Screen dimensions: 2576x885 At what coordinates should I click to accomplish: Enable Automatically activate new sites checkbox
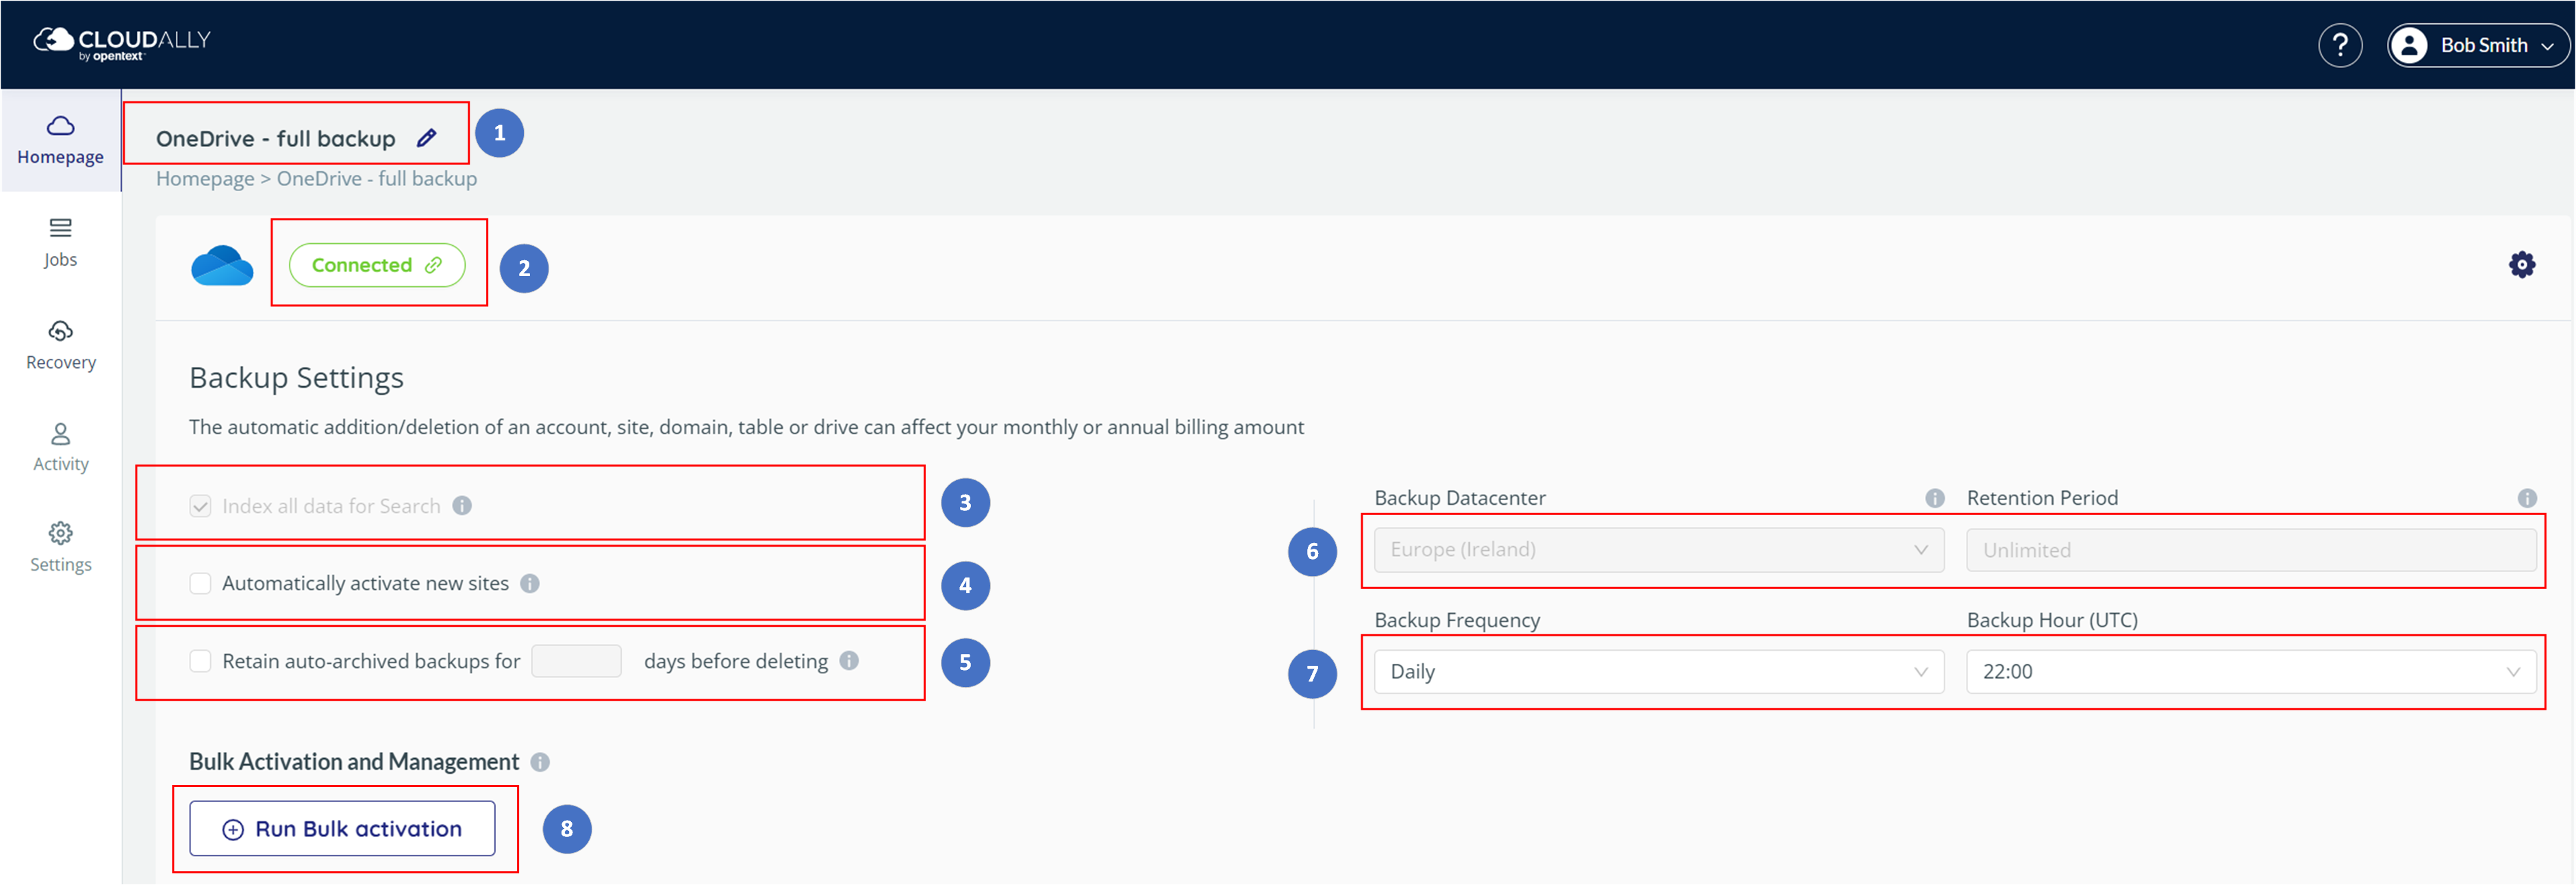pyautogui.click(x=200, y=584)
